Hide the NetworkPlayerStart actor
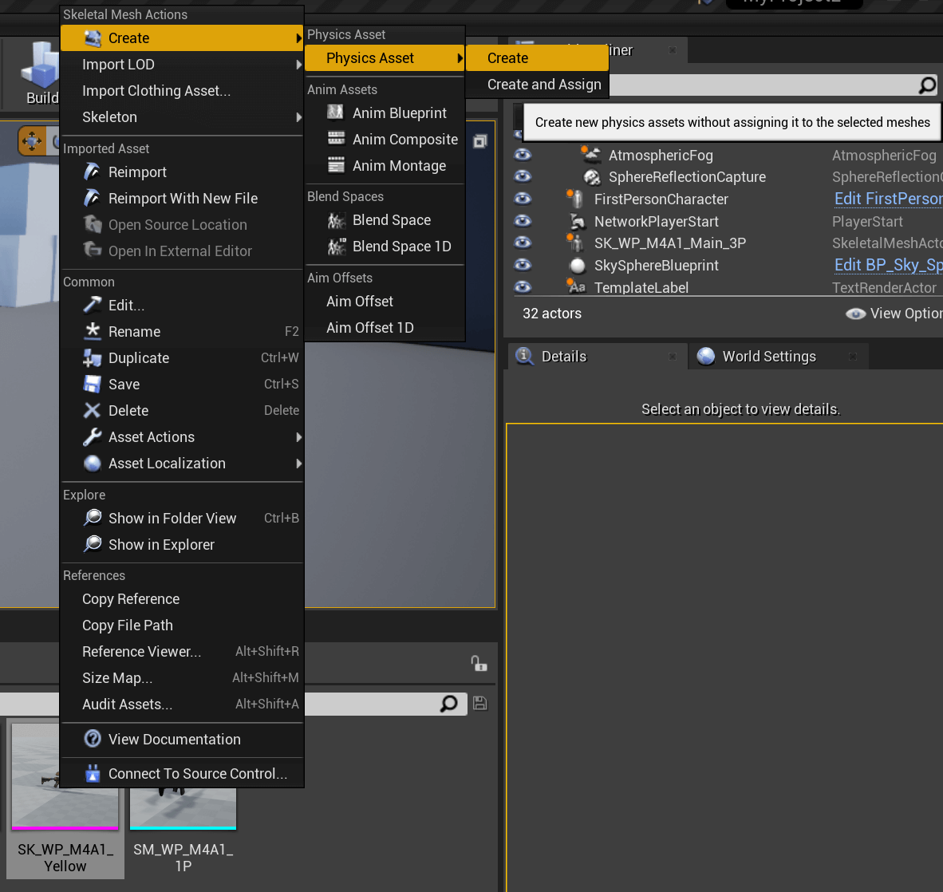This screenshot has height=892, width=943. [523, 221]
